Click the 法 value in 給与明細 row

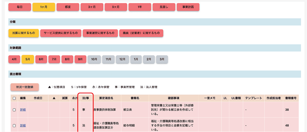(x=84, y=126)
